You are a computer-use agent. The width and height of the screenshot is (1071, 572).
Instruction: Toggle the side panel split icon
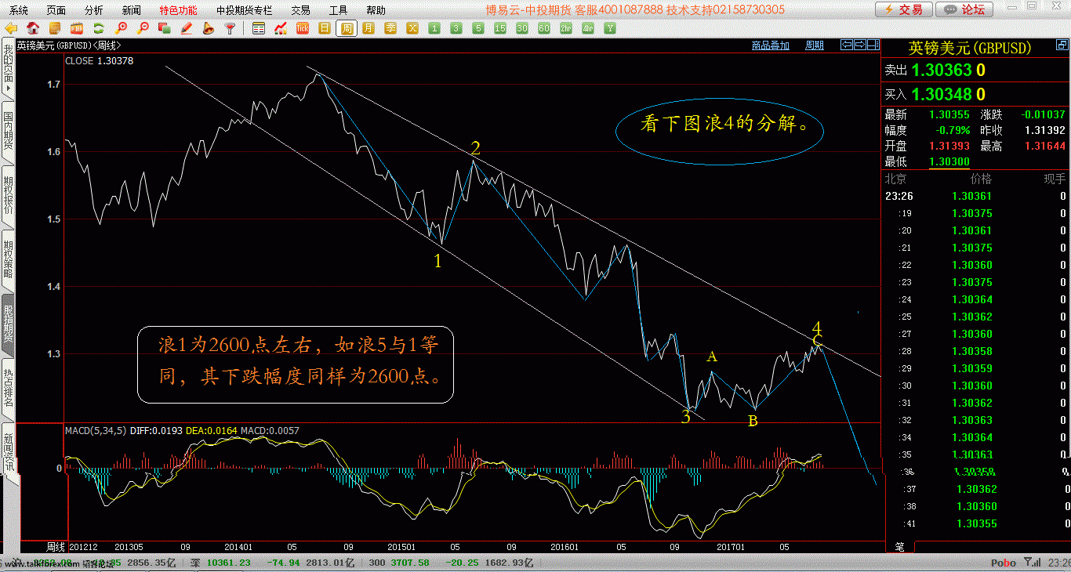tap(873, 45)
